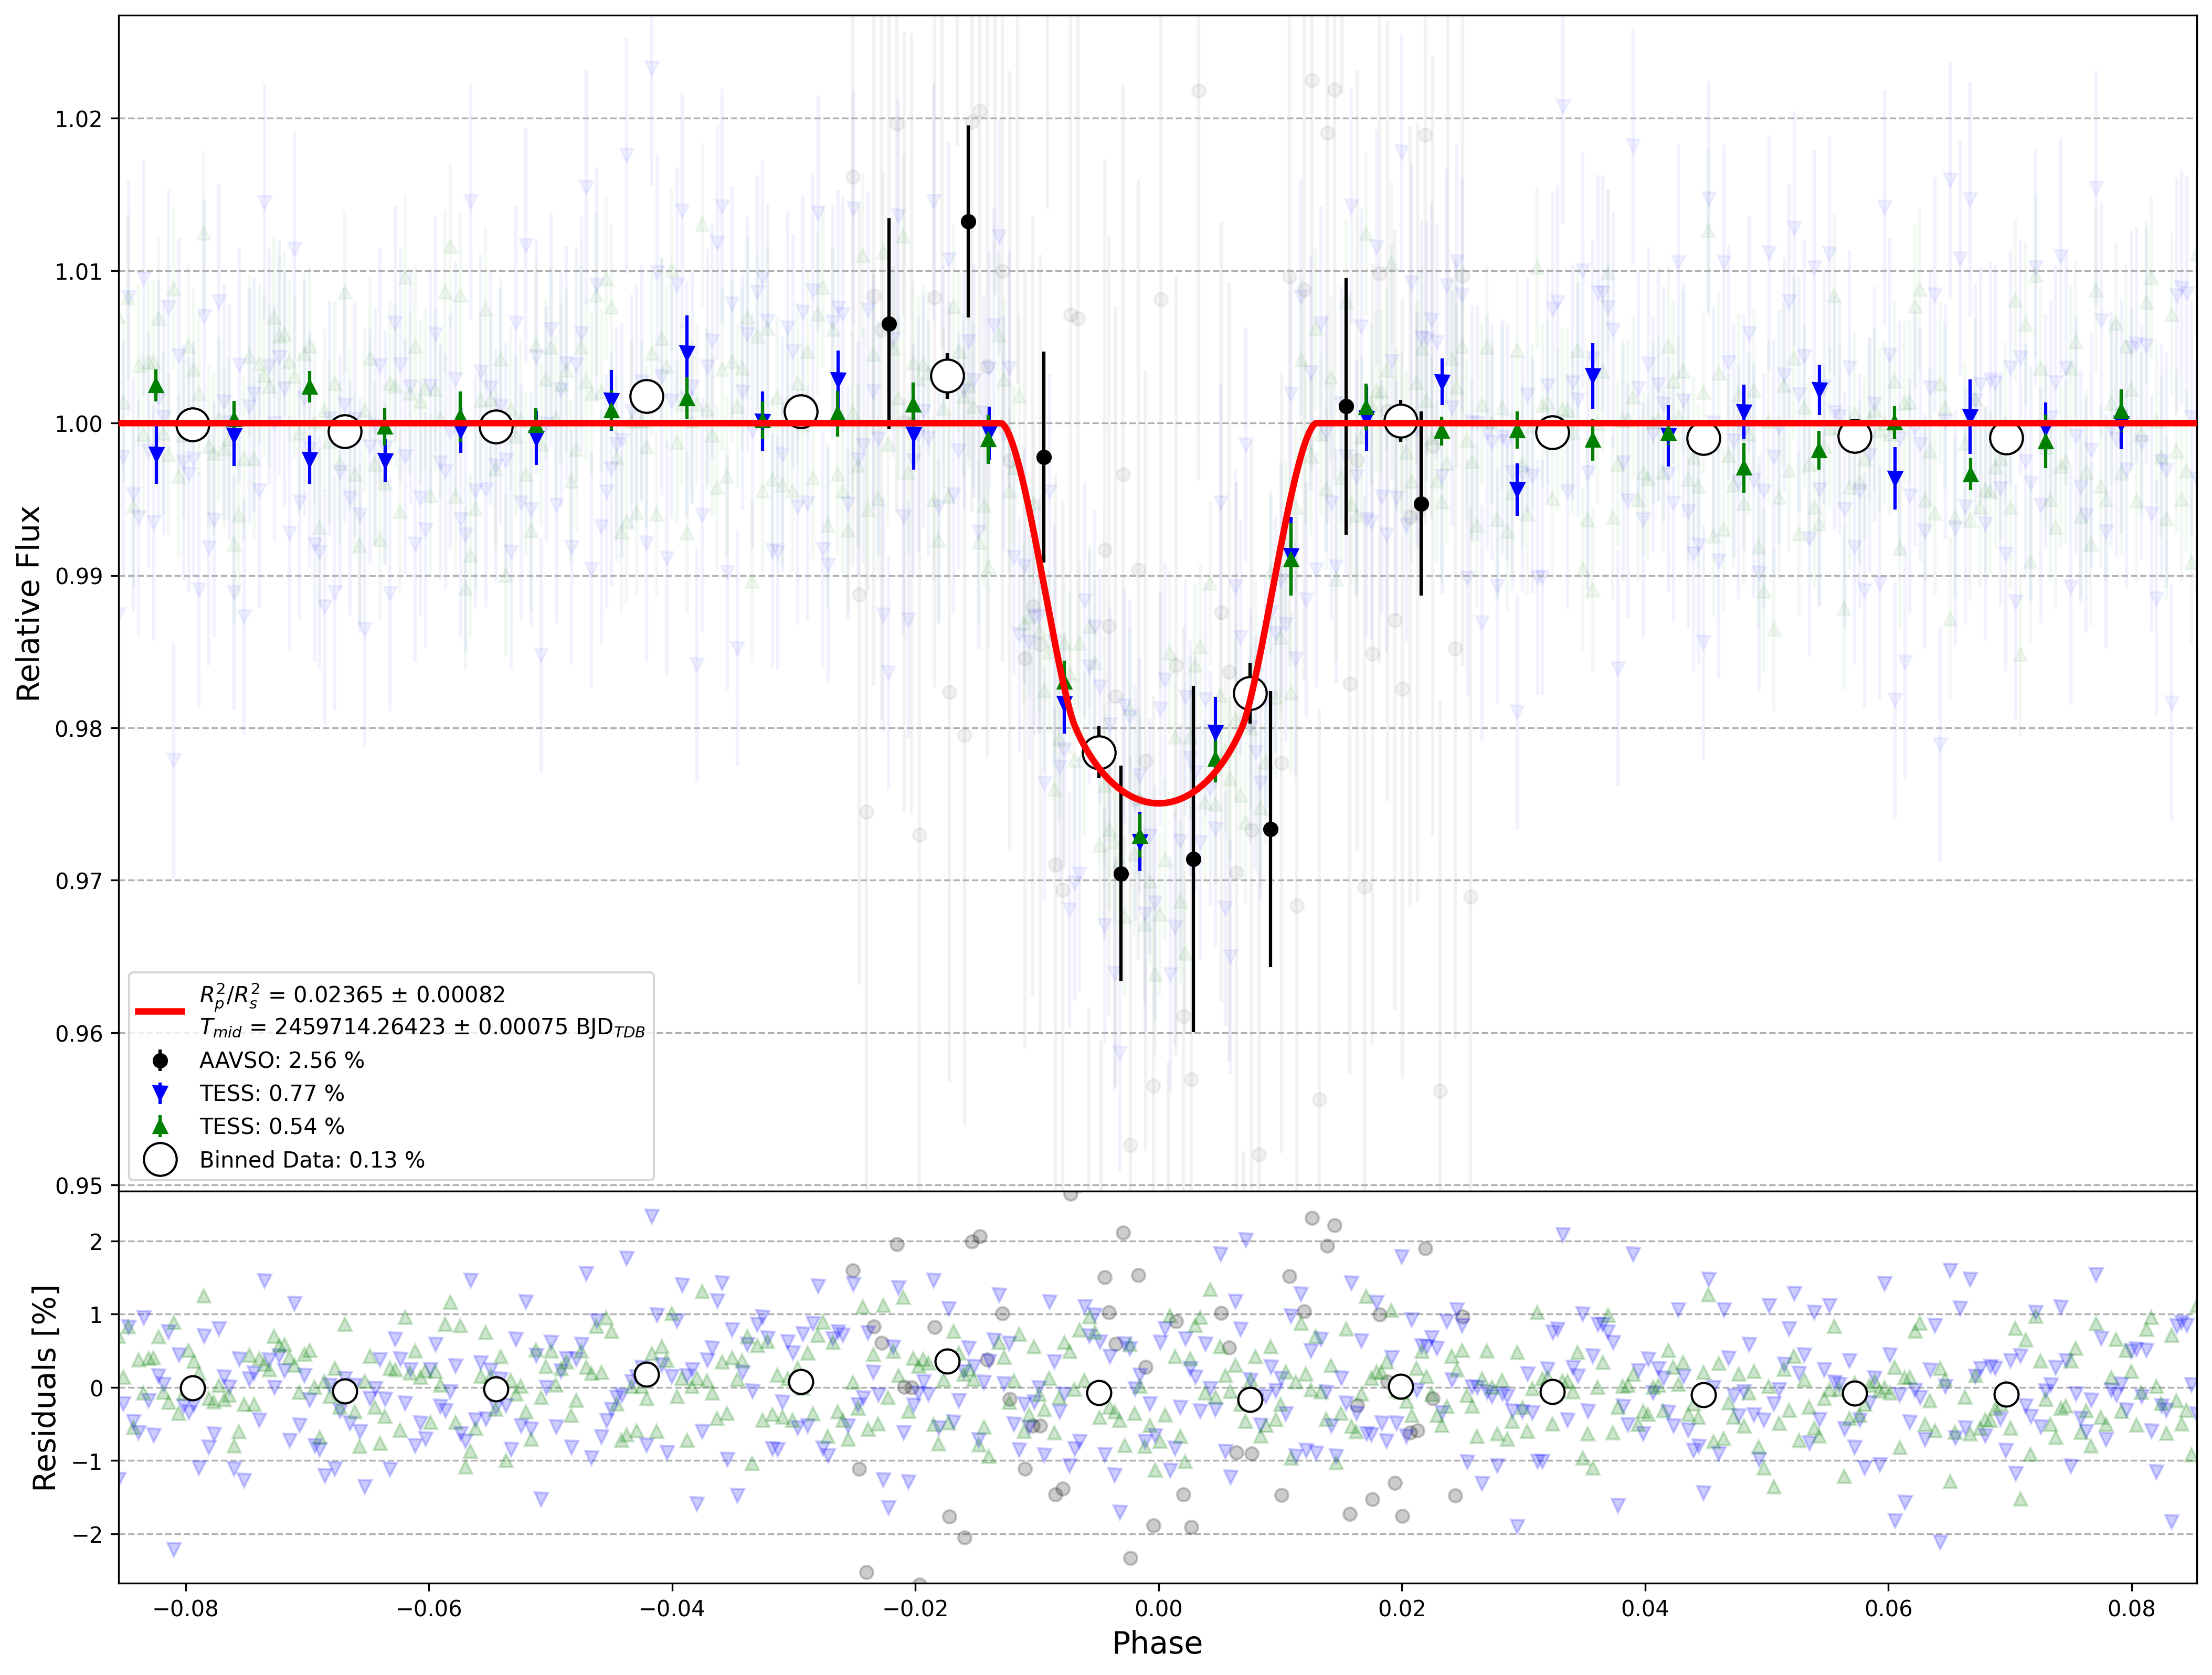Click the "−0.08" phase axis tick label
This screenshot has width=2212, height=1675.
pos(185,1608)
